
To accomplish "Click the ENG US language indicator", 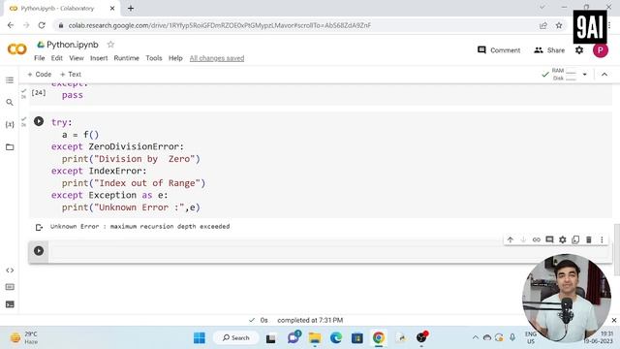I will click(531, 337).
